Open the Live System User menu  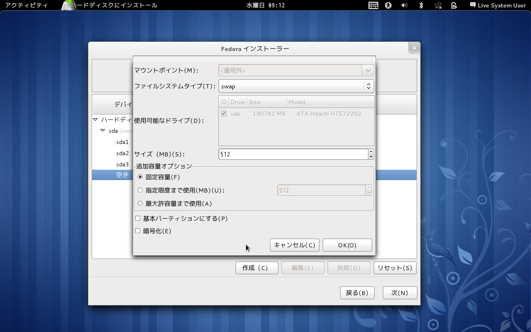pyautogui.click(x=498, y=5)
